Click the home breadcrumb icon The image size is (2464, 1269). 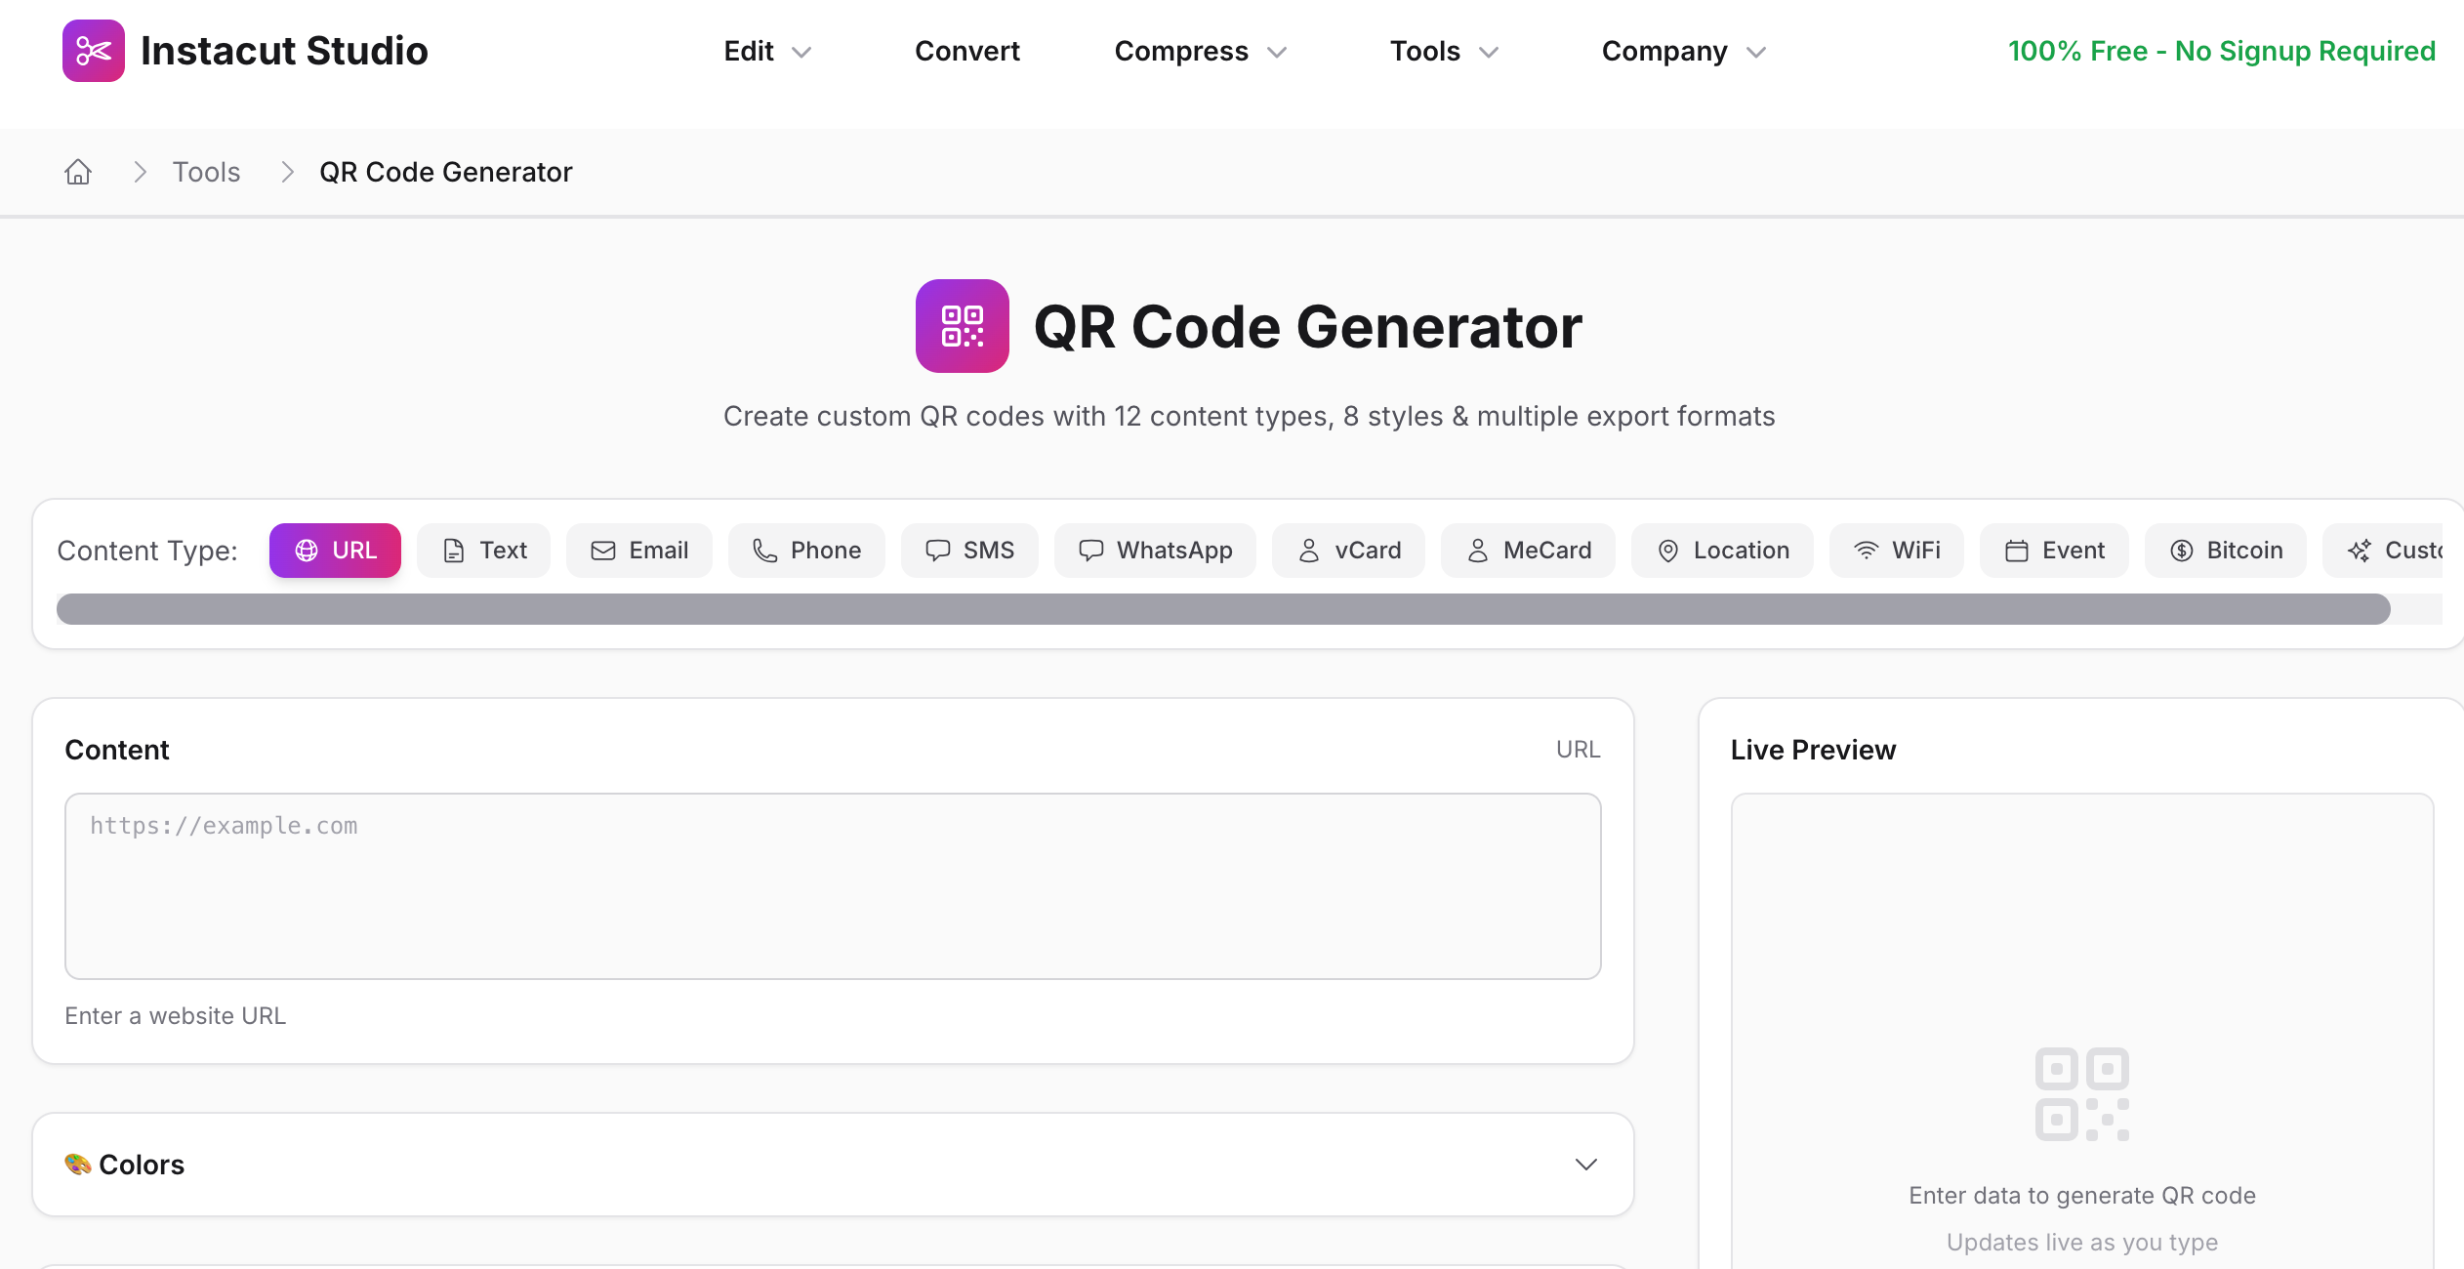click(x=78, y=172)
